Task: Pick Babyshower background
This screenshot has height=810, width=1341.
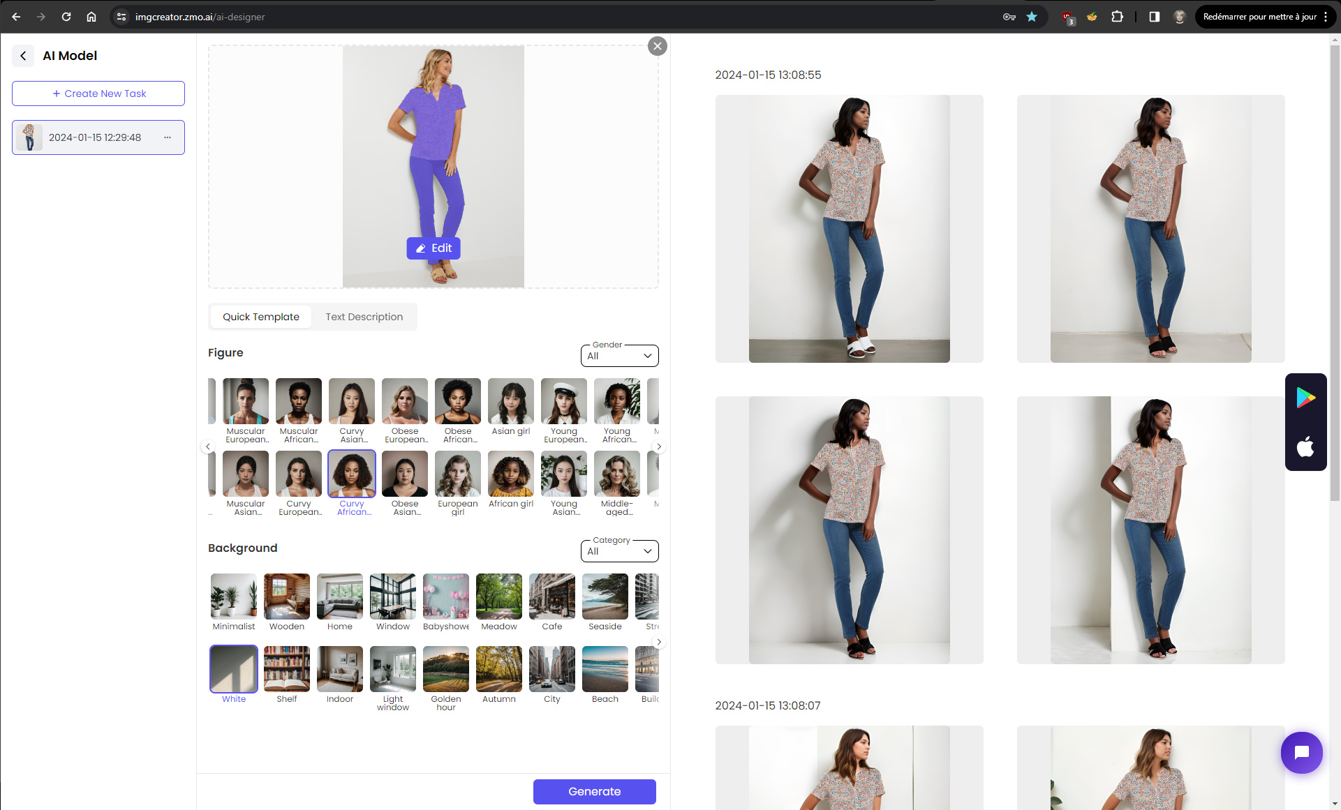Action: 446,603
